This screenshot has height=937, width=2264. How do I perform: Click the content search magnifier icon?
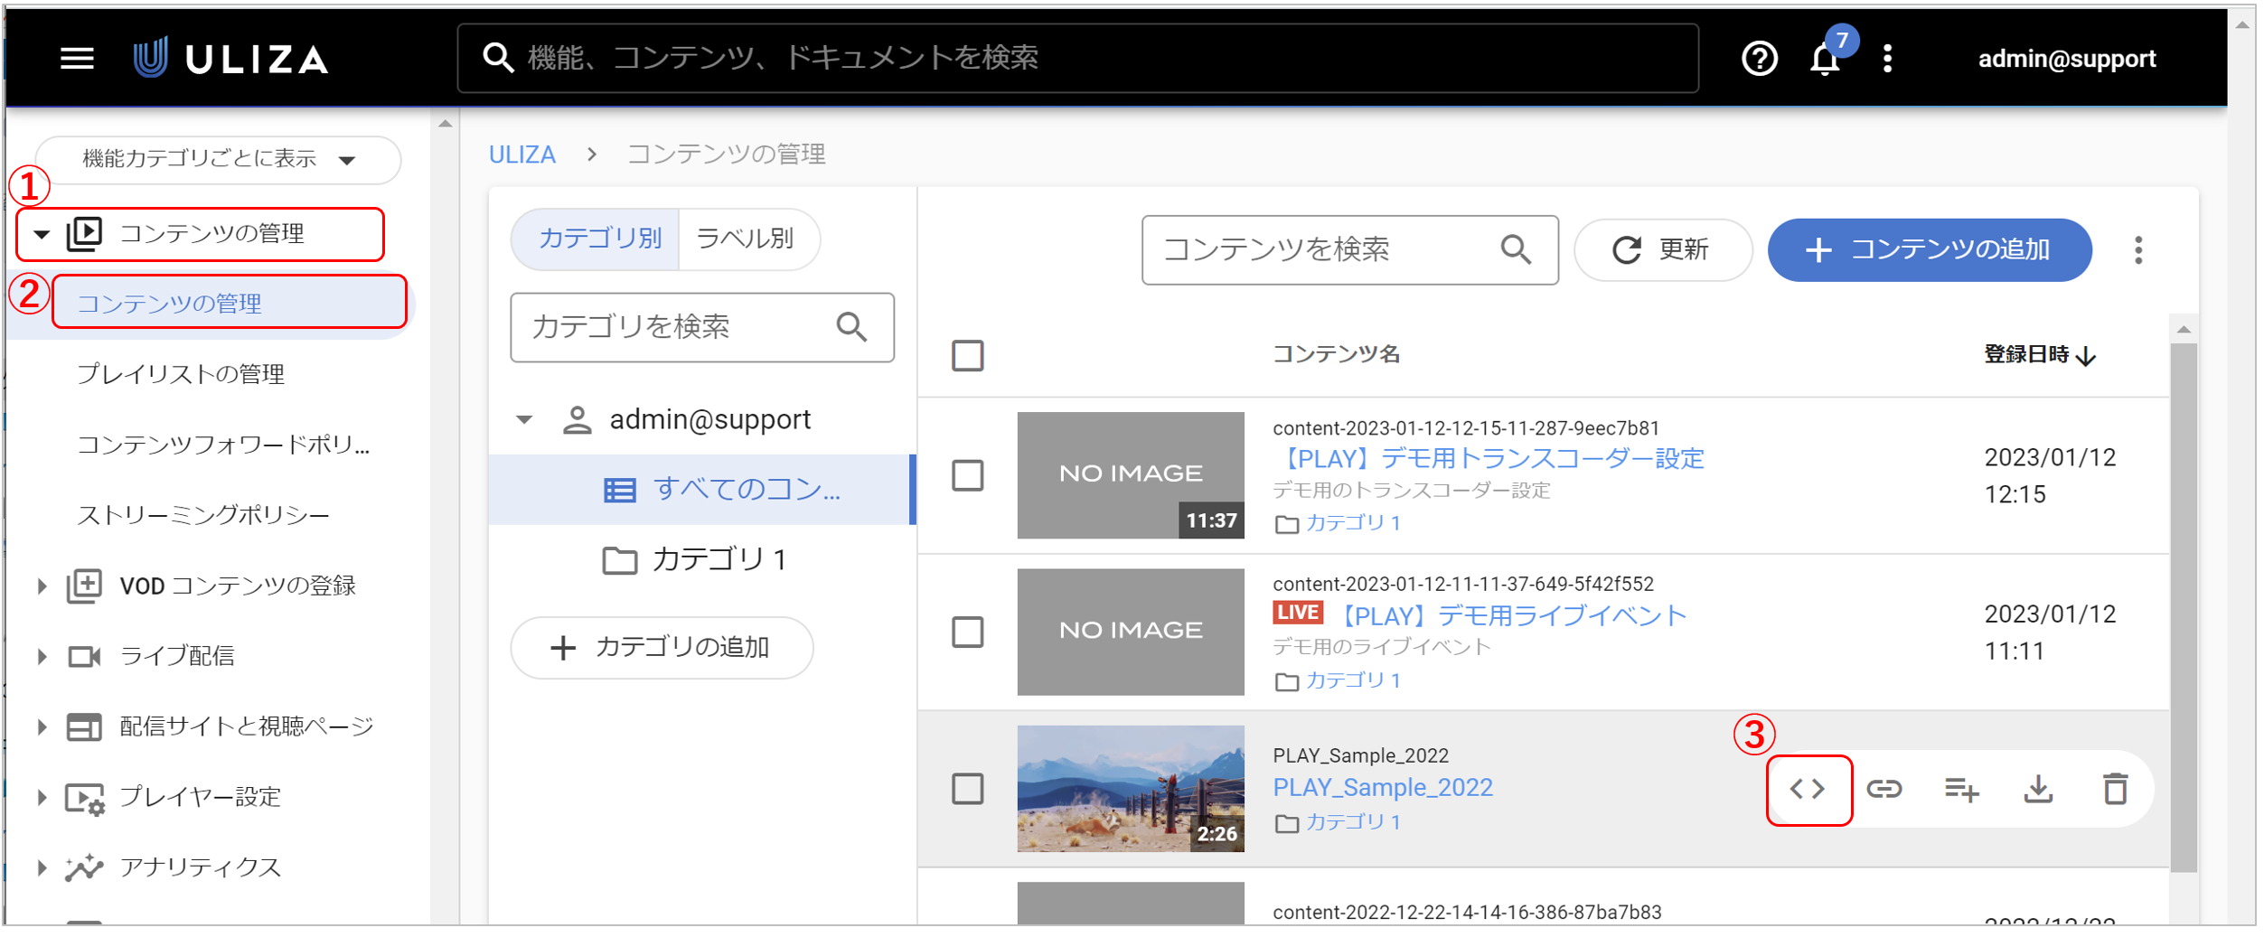point(1516,249)
